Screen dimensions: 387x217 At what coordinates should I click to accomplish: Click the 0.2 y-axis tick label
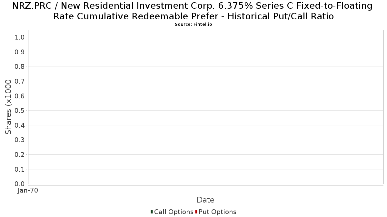point(20,155)
